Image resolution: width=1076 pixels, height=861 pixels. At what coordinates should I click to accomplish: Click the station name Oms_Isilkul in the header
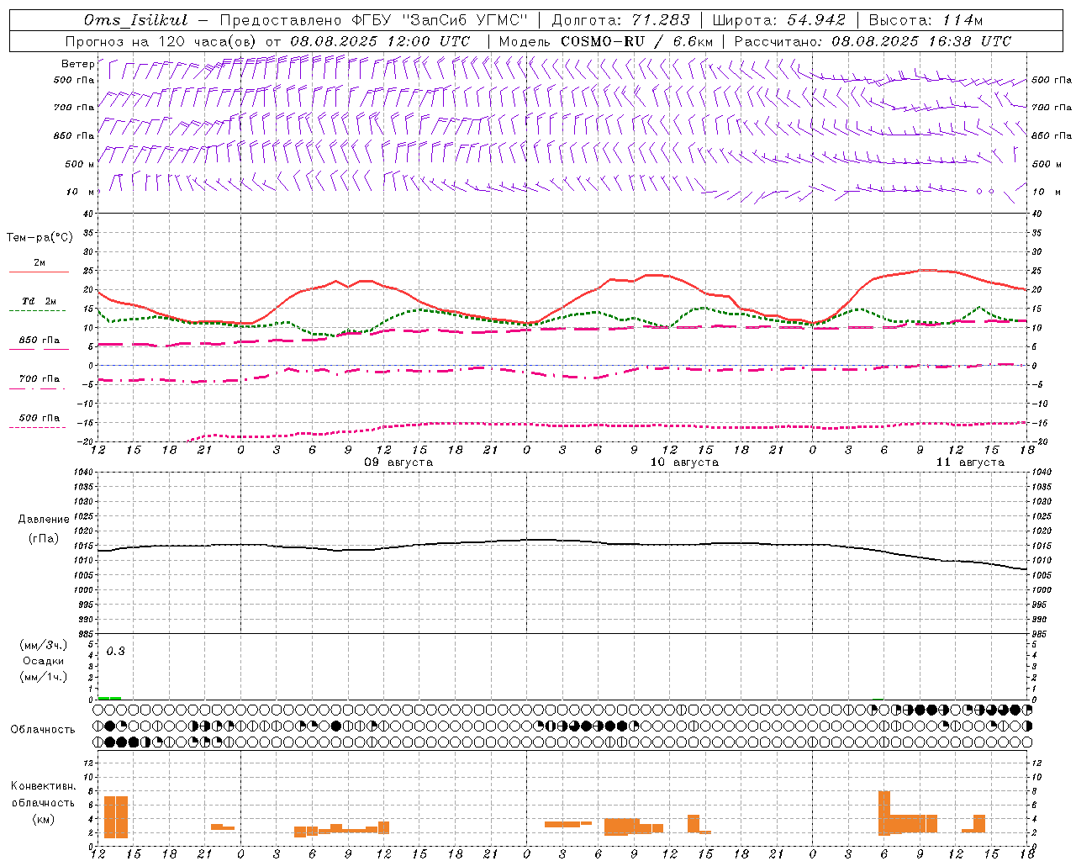(136, 20)
